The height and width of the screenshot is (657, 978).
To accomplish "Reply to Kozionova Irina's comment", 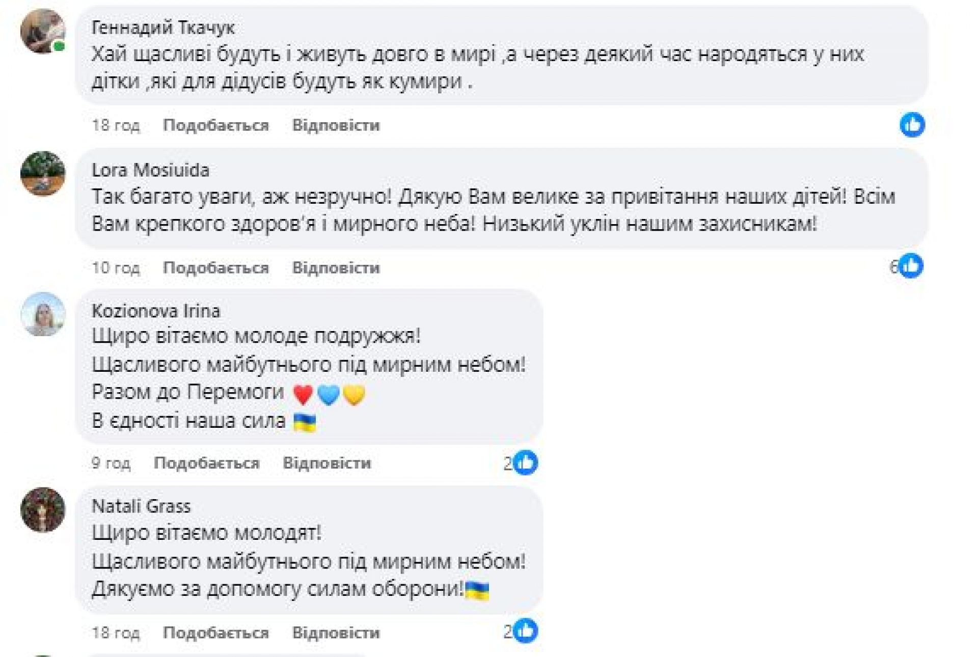I will coord(327,463).
